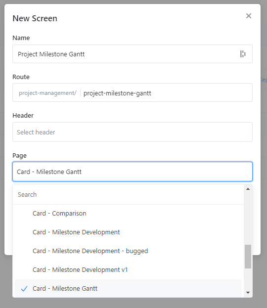Click the route input project-milestone-gantt
Screen dimensions: 267x308
pos(167,93)
